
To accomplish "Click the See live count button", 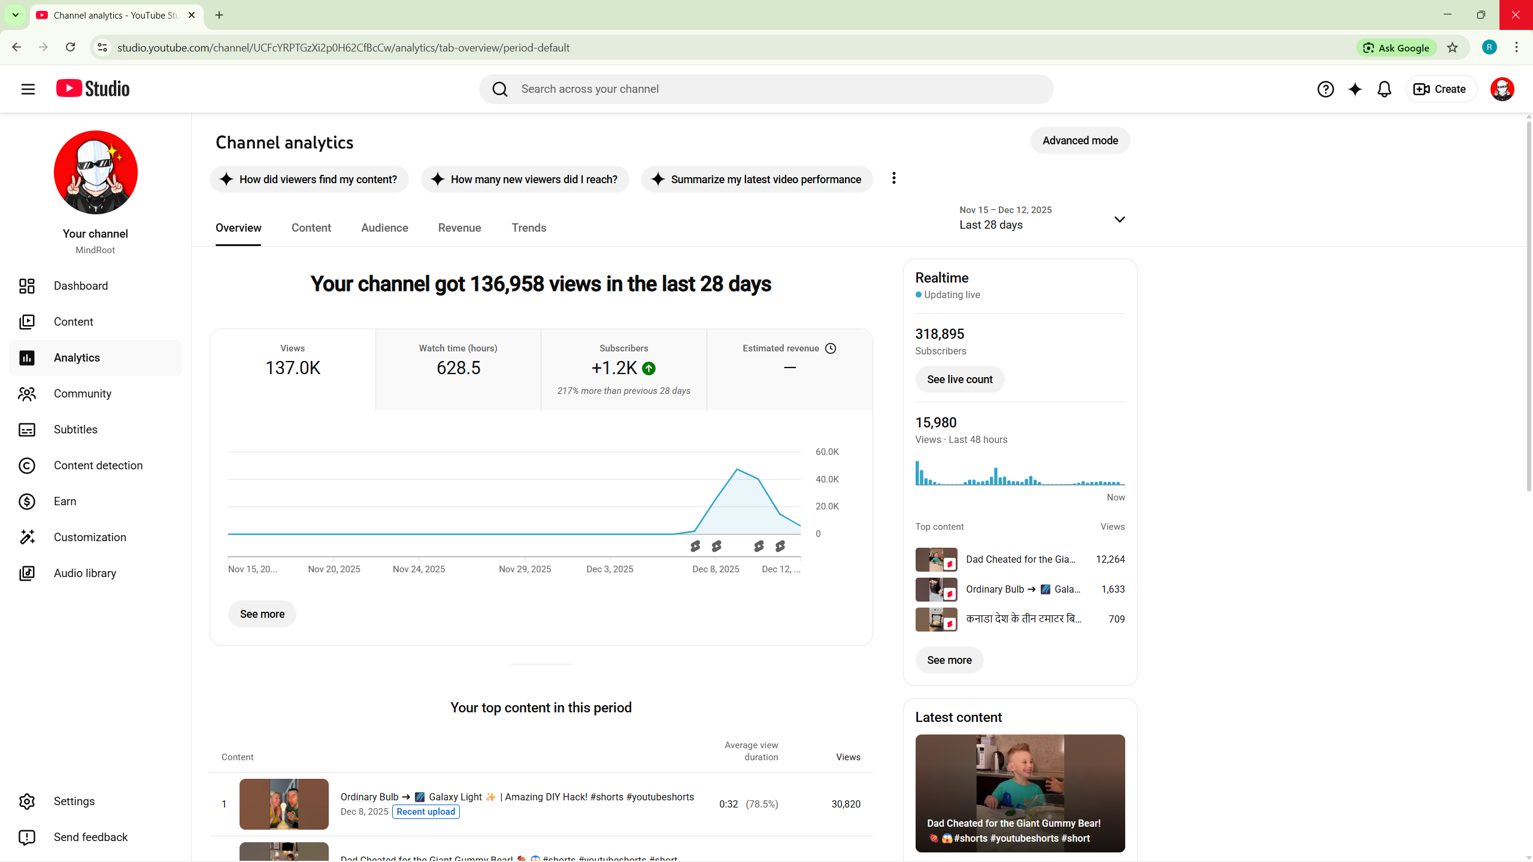I will (959, 380).
